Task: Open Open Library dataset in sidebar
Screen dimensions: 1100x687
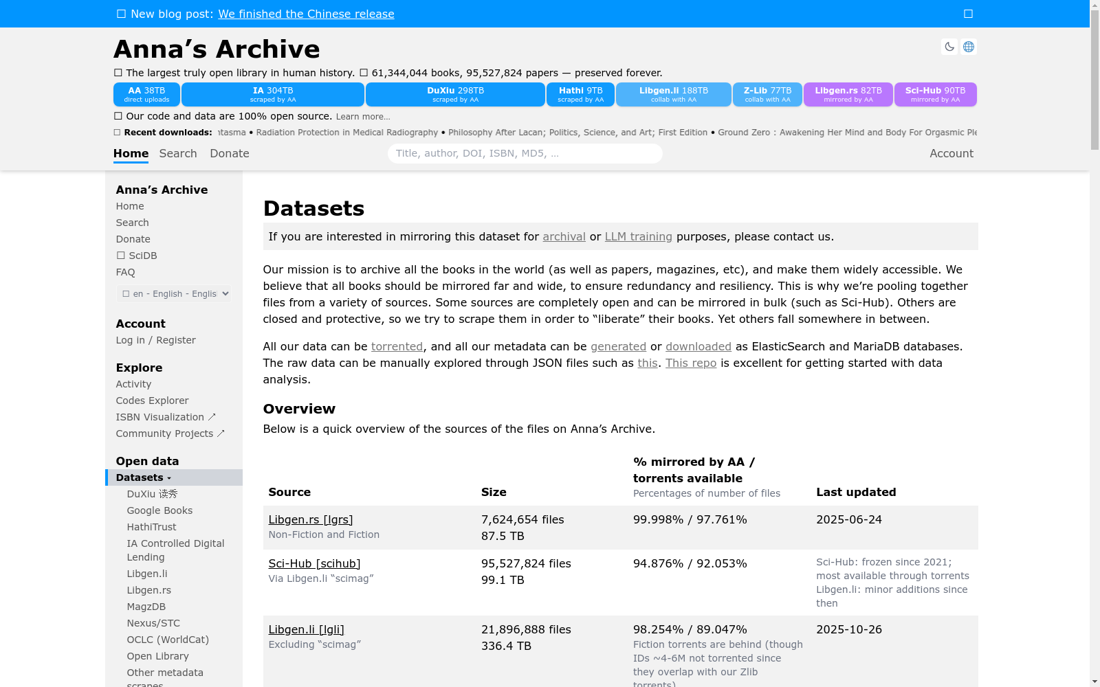Action: [x=157, y=656]
